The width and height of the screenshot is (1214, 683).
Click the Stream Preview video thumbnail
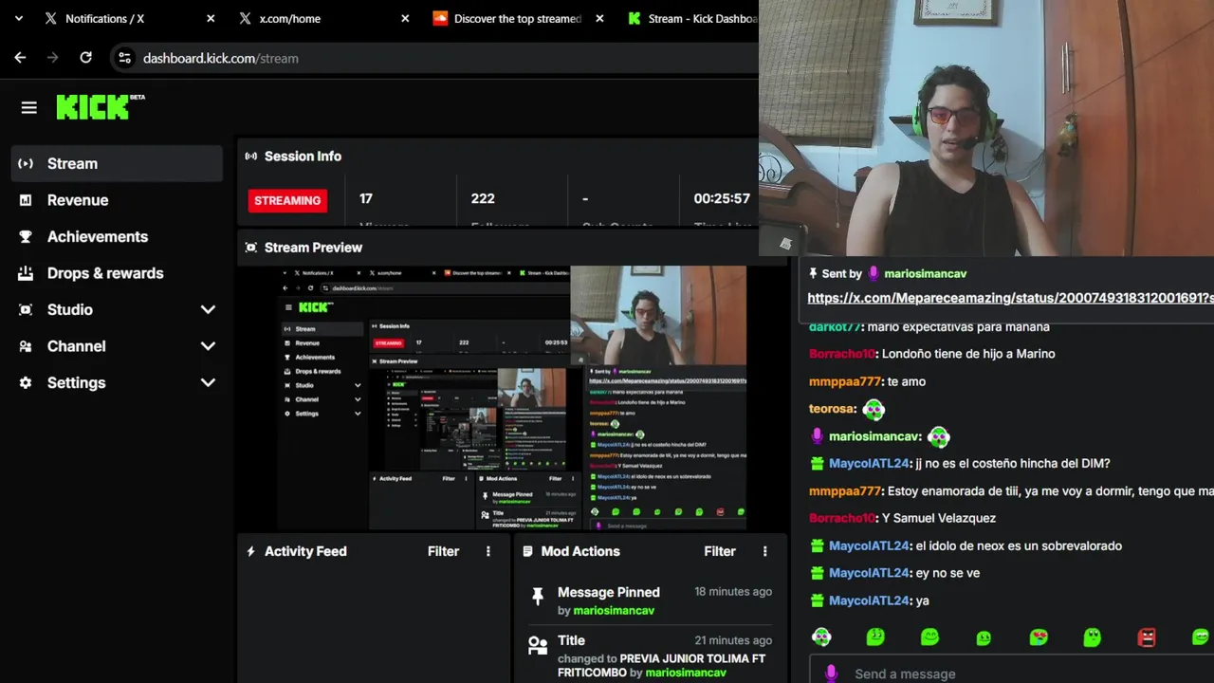click(x=512, y=397)
